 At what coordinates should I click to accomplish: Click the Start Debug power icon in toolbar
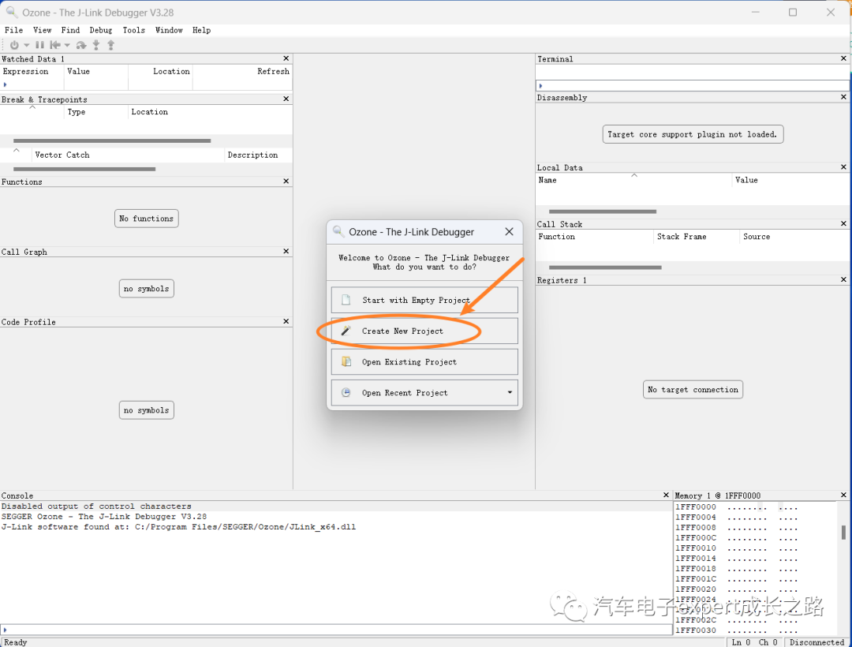14,45
